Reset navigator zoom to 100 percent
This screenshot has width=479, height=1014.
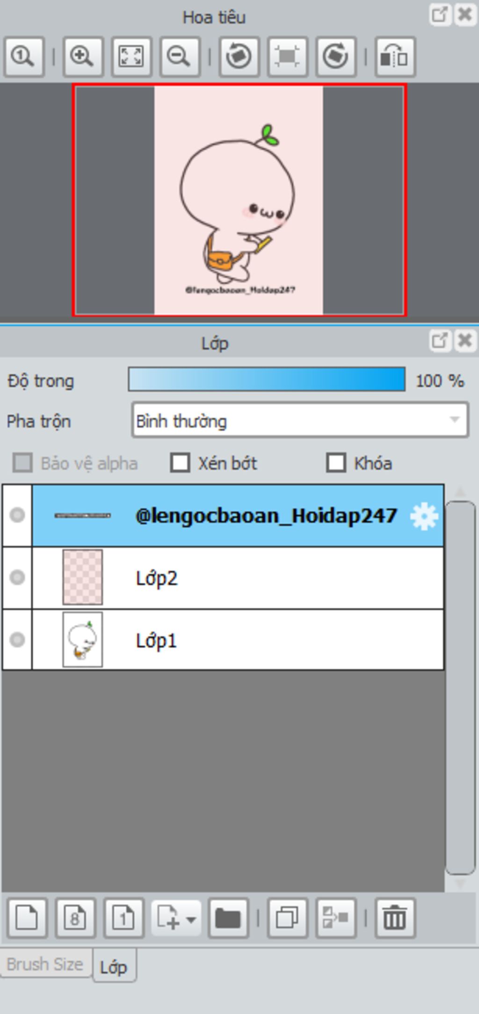pyautogui.click(x=24, y=57)
